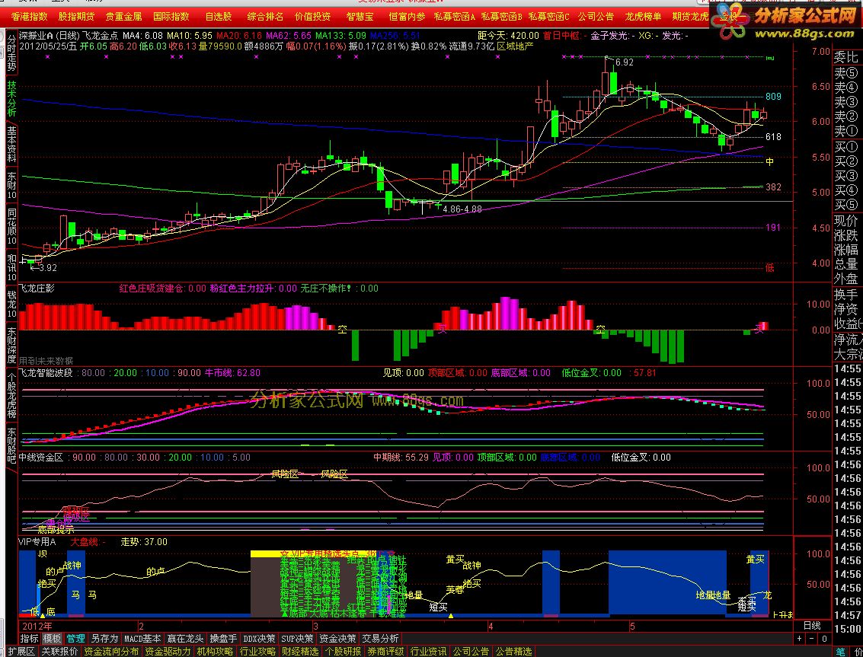Open 券商评级 bottom tab
Screen dimensions: 863x657
(x=386, y=652)
